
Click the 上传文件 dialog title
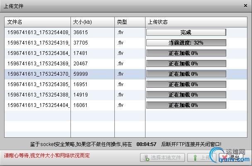pyautogui.click(x=14, y=6)
